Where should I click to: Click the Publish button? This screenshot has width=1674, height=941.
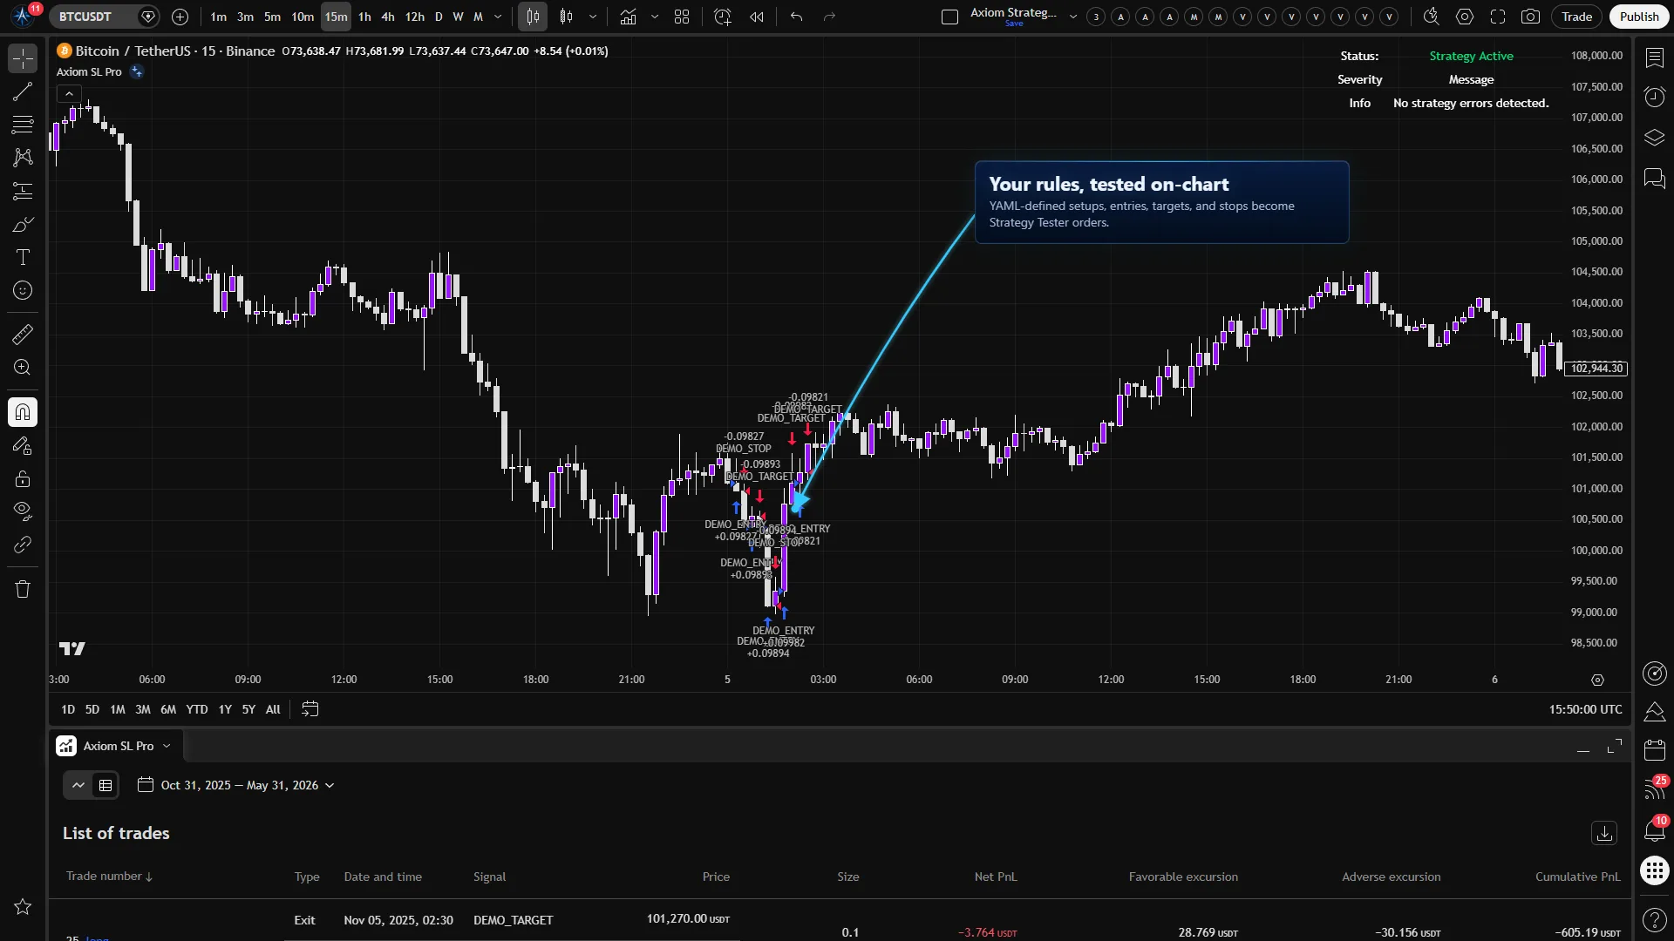(x=1639, y=17)
